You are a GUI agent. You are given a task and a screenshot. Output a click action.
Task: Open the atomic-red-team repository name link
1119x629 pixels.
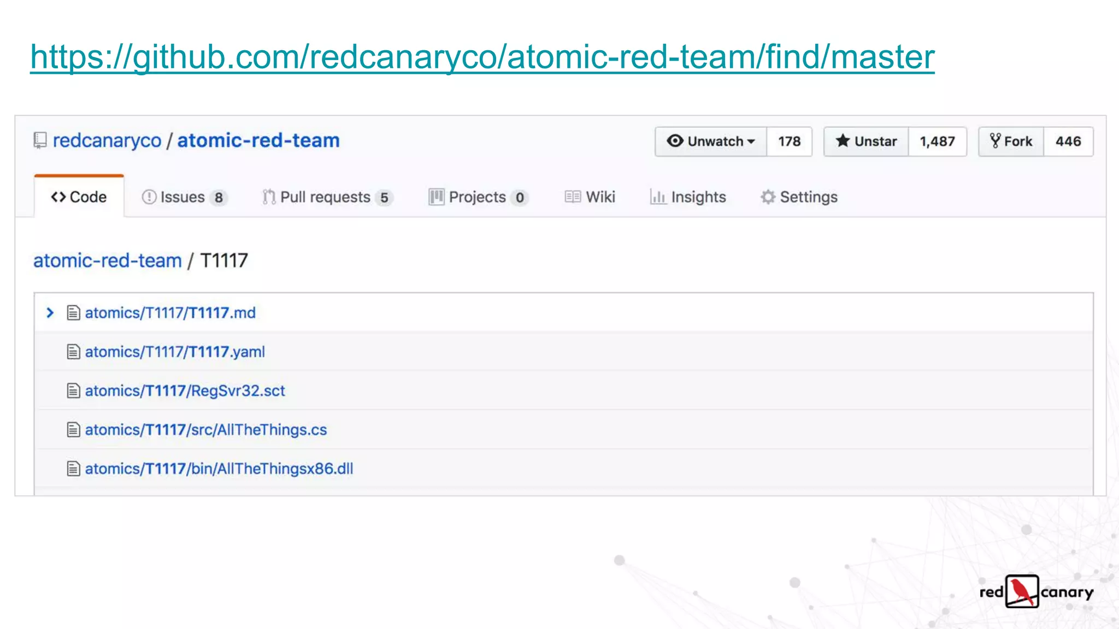coord(258,140)
